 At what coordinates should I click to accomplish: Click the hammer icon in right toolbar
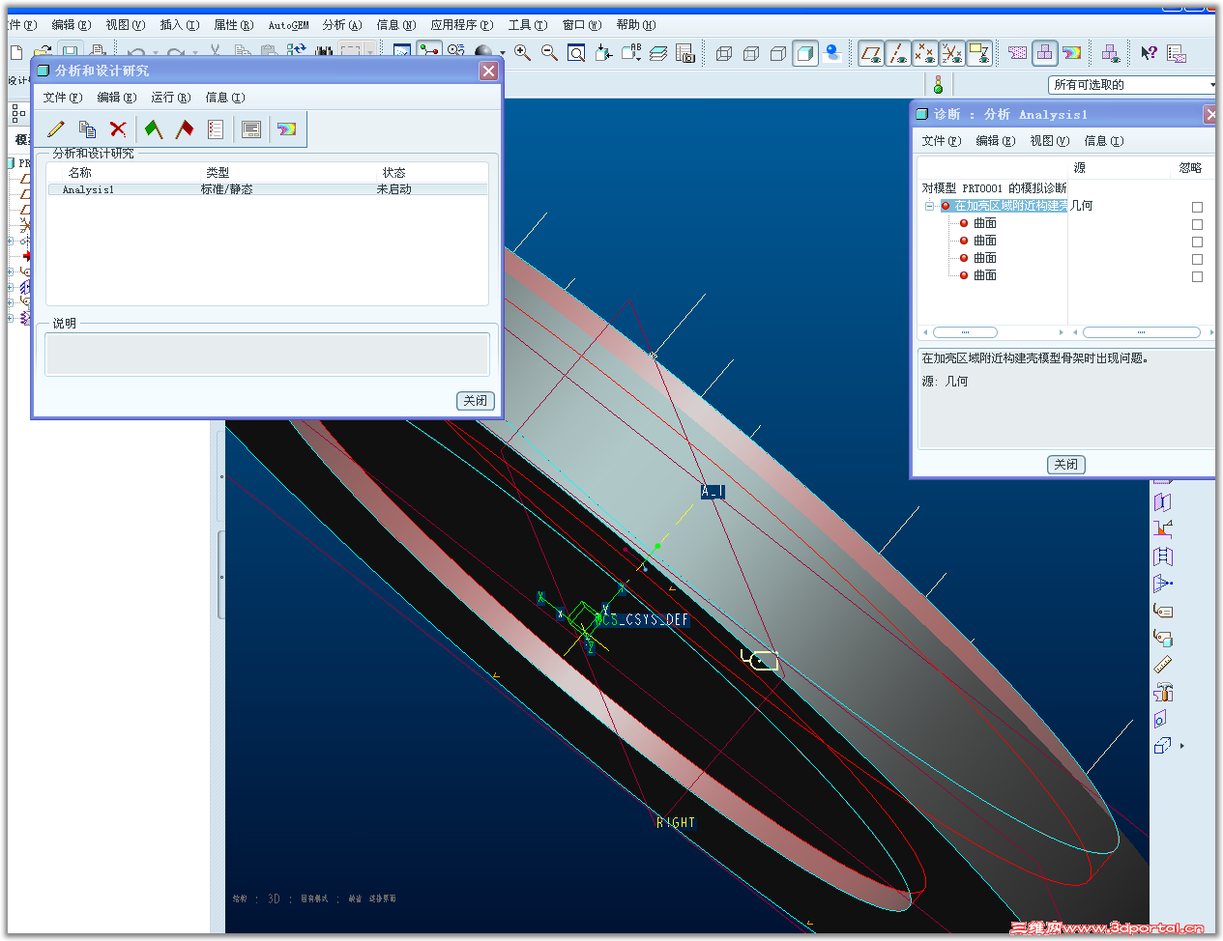point(1163,692)
